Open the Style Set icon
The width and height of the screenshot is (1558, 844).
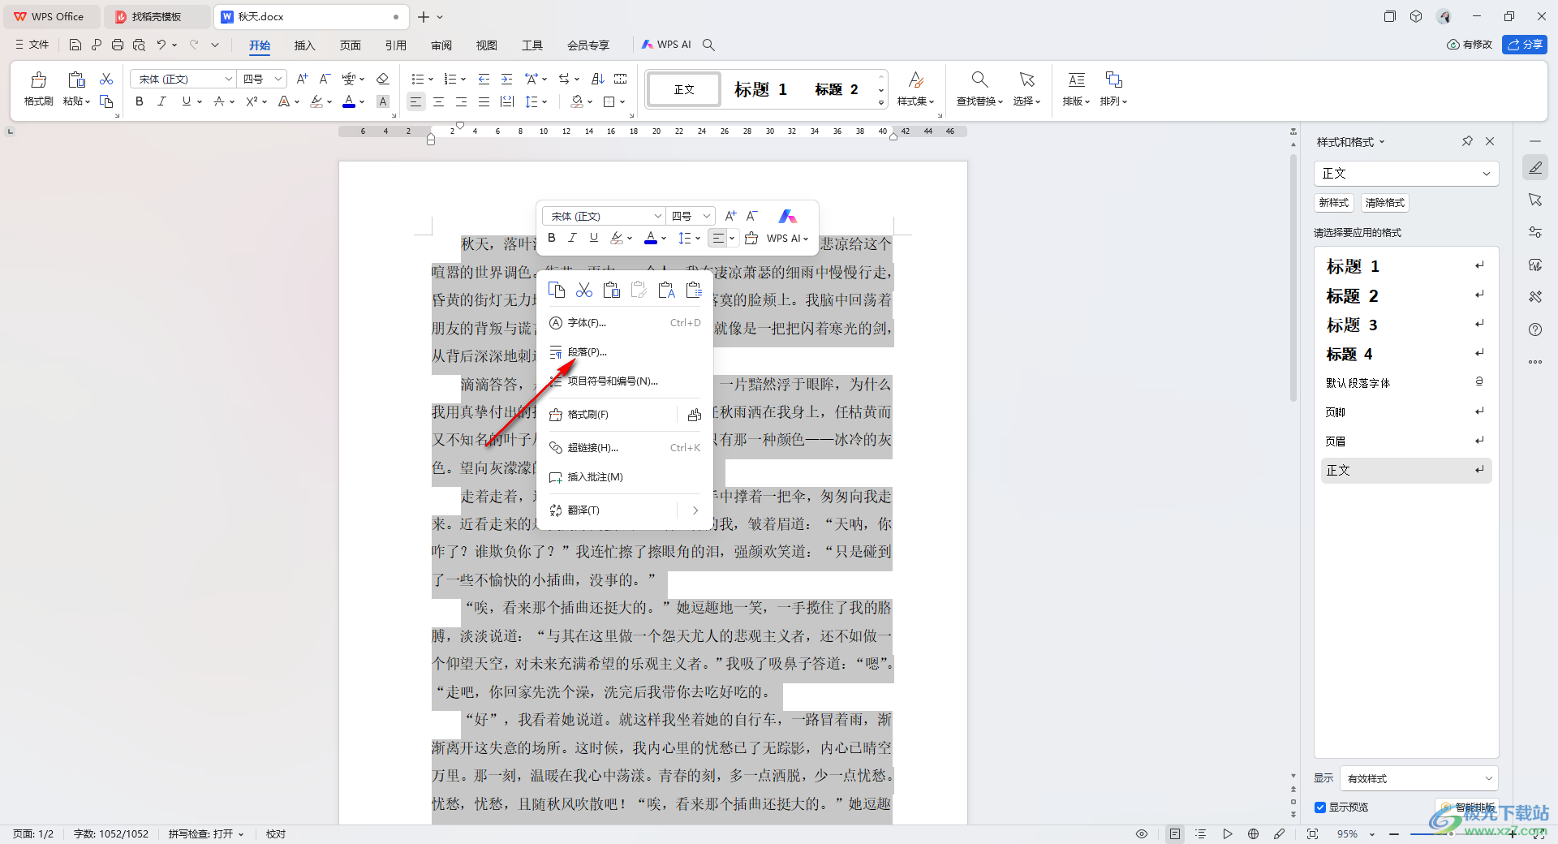(x=915, y=80)
